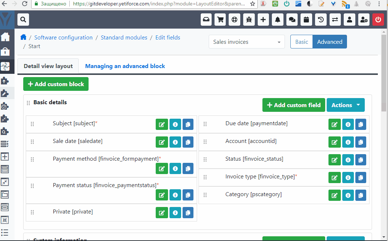This screenshot has height=241, width=388.
Task: Open Managing an advanced block tab
Action: click(x=125, y=66)
